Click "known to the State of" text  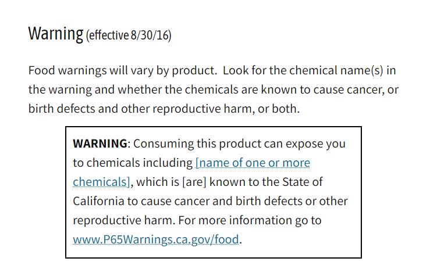click(x=266, y=182)
